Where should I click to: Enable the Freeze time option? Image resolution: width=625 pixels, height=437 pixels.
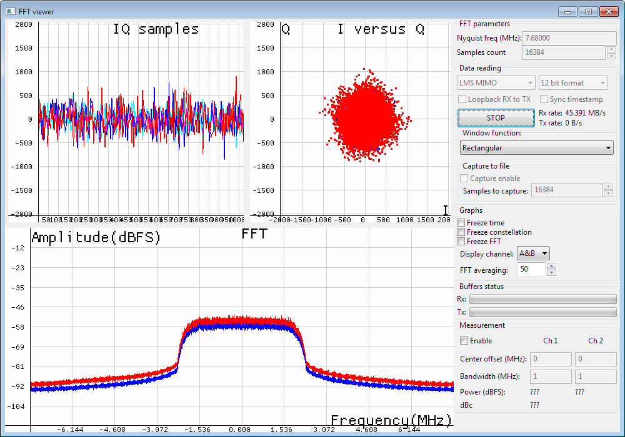461,222
